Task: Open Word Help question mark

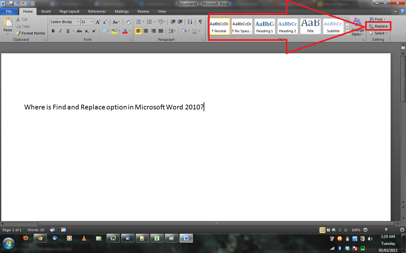Action: (x=402, y=11)
